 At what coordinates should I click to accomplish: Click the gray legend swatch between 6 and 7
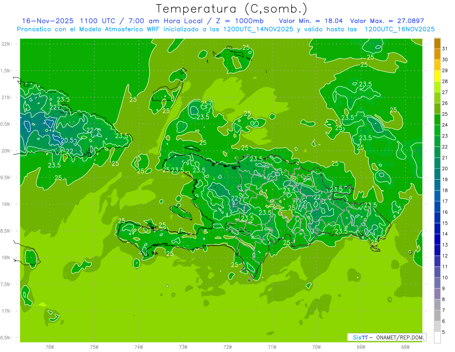[x=437, y=316]
